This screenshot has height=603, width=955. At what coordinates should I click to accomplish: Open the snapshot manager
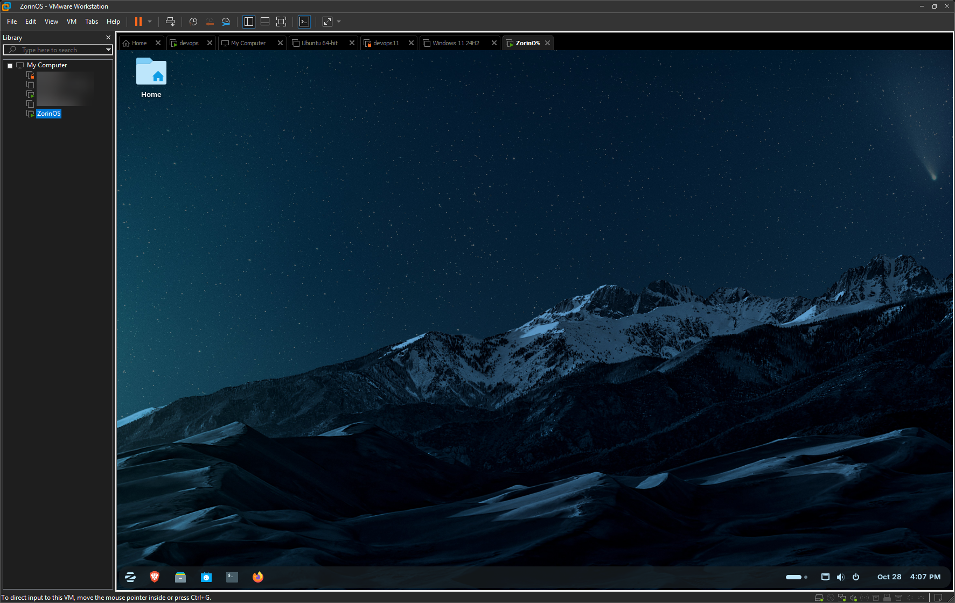[226, 22]
